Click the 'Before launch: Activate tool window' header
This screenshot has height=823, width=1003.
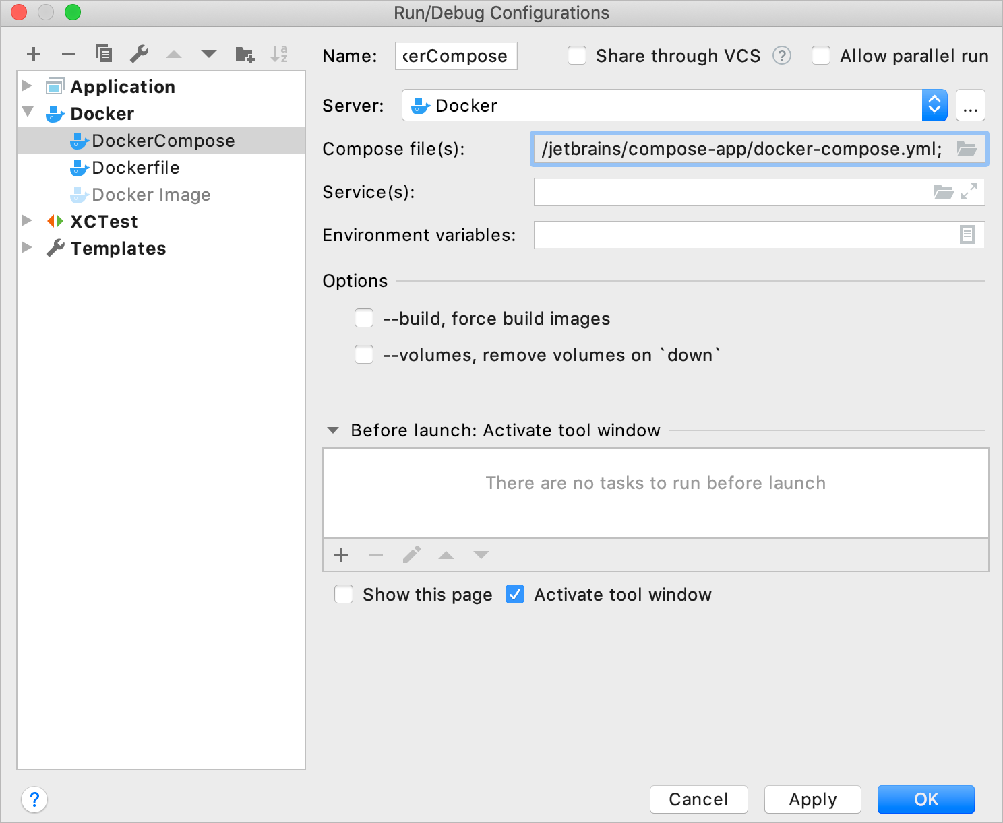tap(506, 430)
